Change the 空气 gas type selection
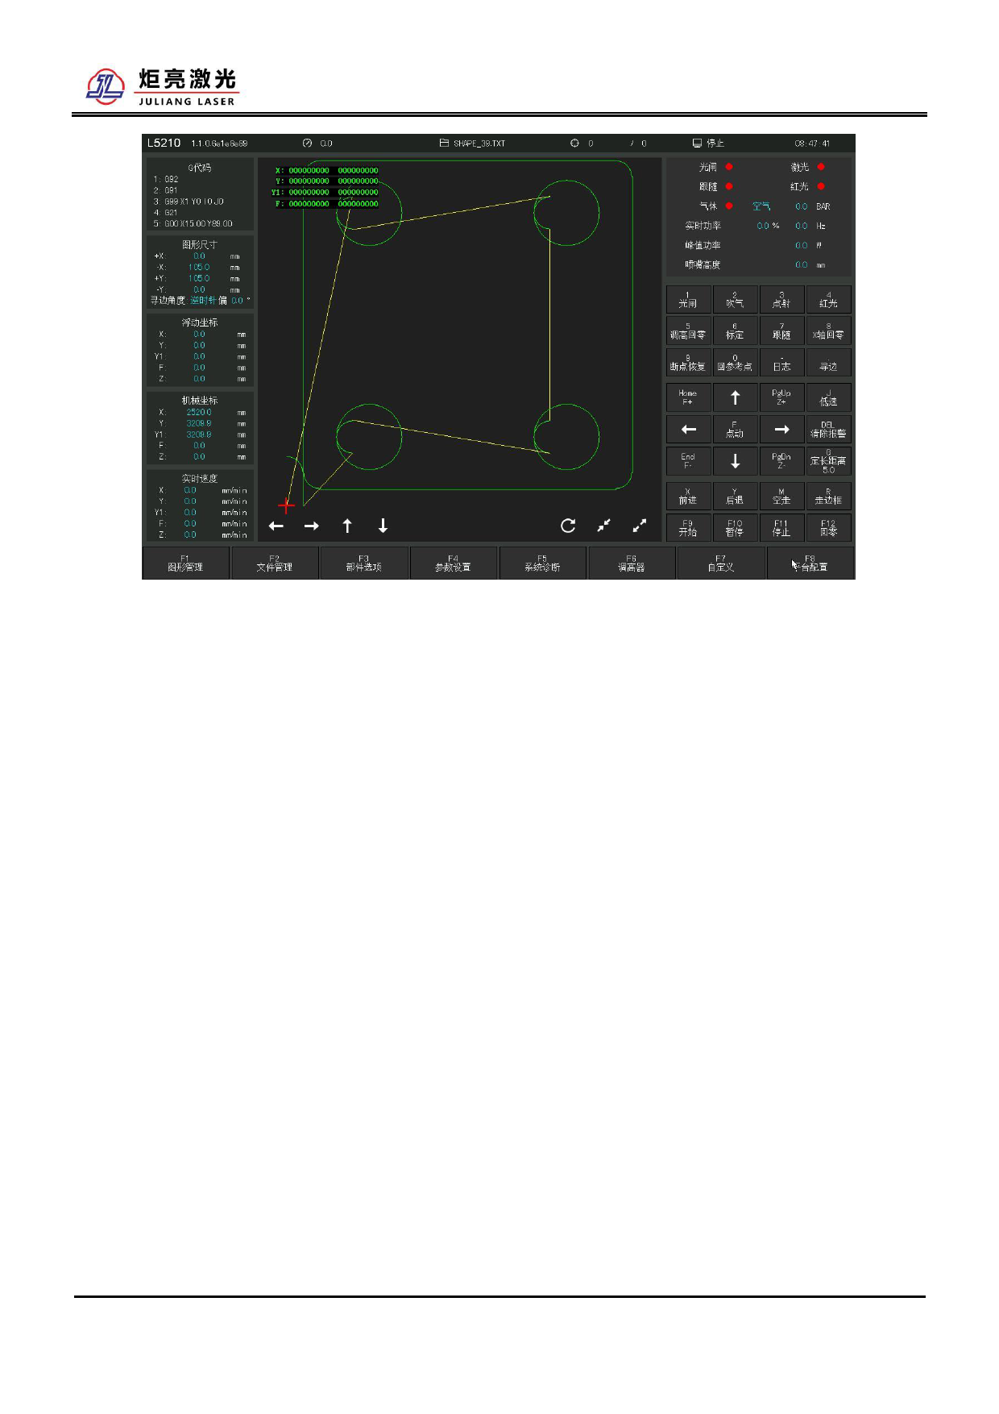This screenshot has width=999, height=1414. tap(761, 206)
